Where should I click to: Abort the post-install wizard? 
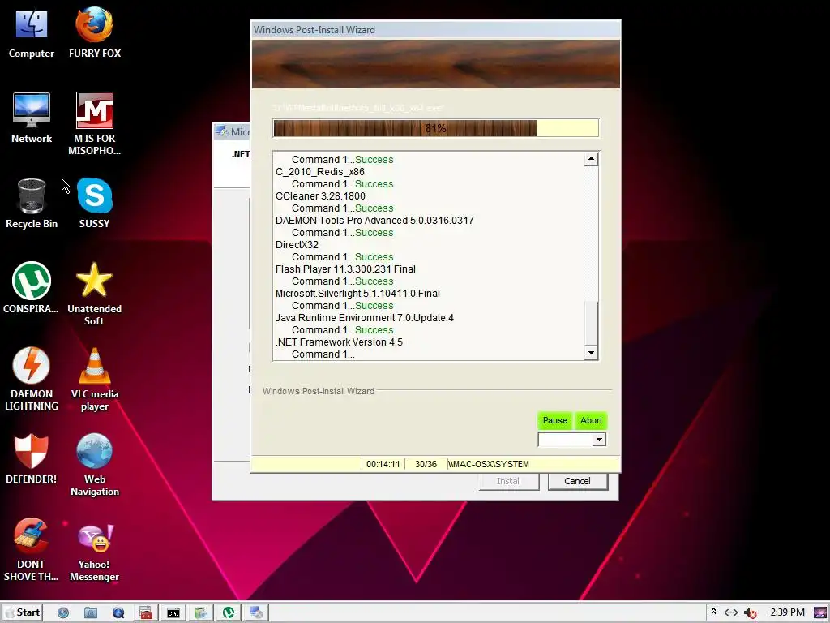[591, 421]
